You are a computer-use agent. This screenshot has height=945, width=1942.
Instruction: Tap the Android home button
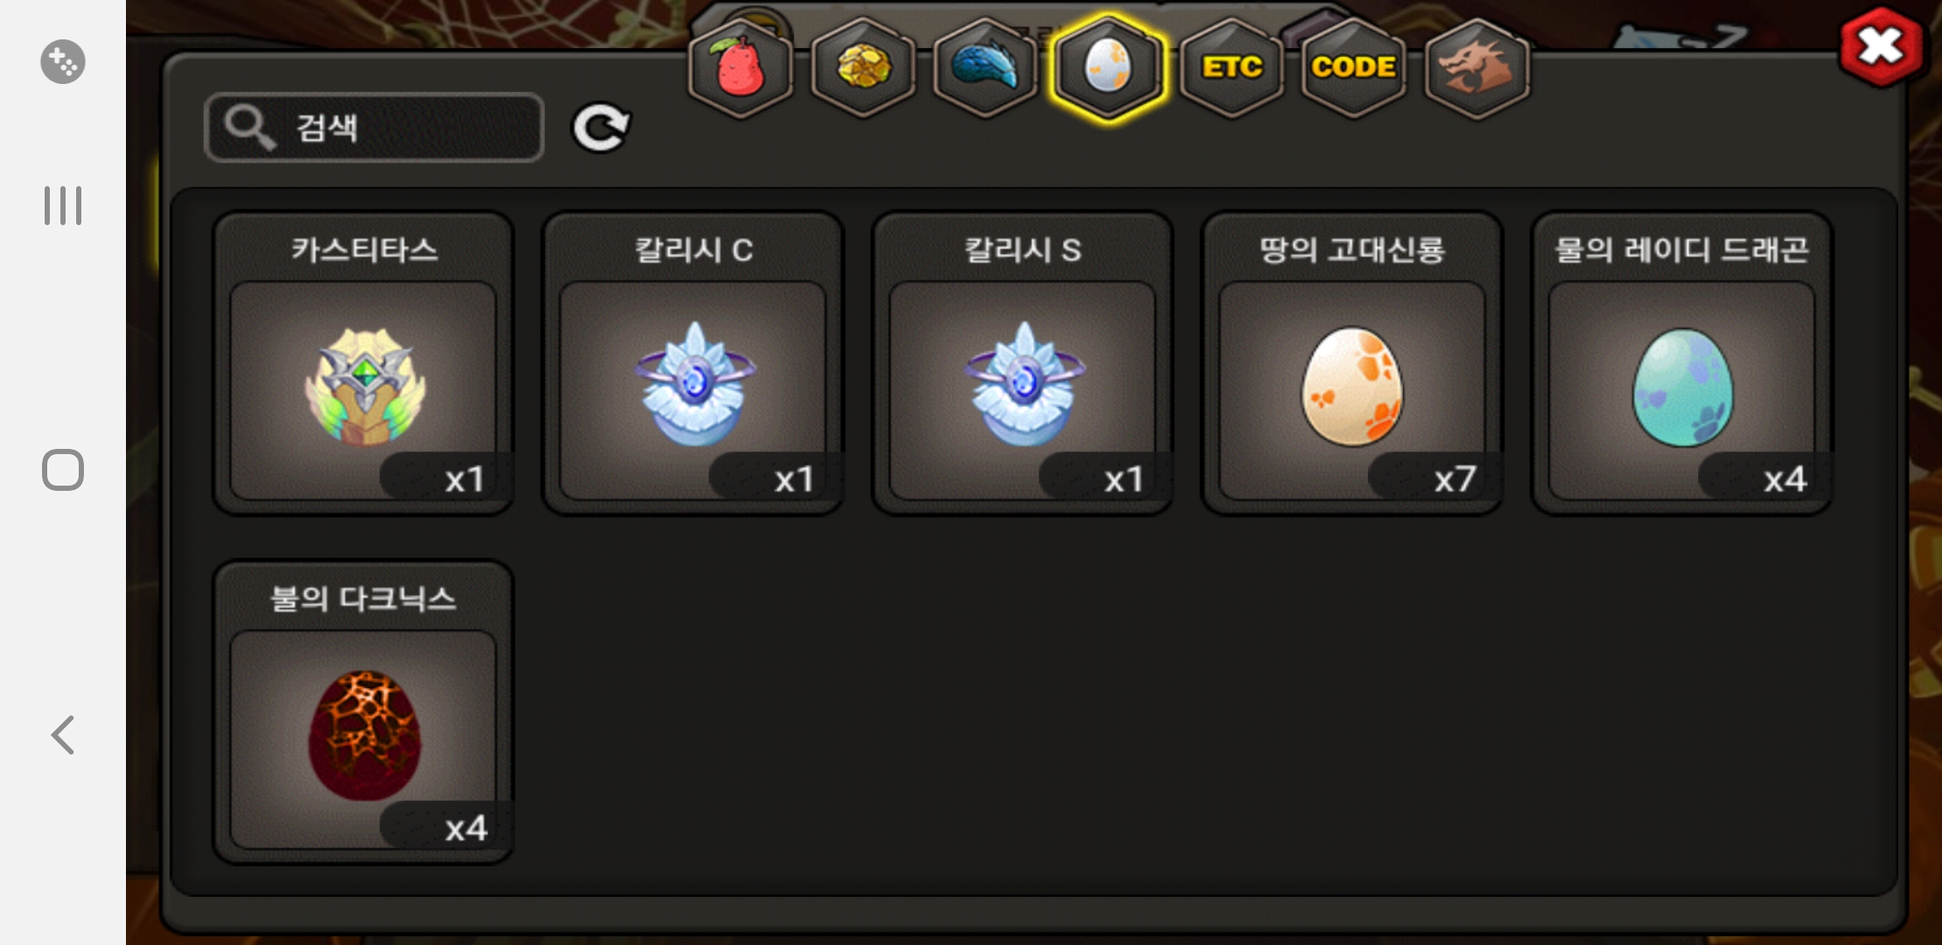click(x=63, y=470)
